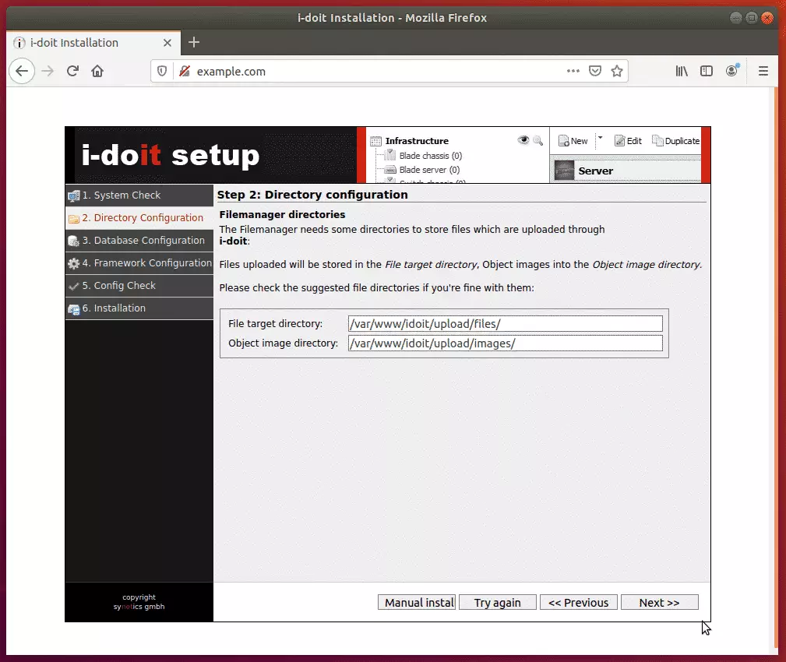
Task: Open 3. Database Configuration step
Action: pyautogui.click(x=139, y=241)
